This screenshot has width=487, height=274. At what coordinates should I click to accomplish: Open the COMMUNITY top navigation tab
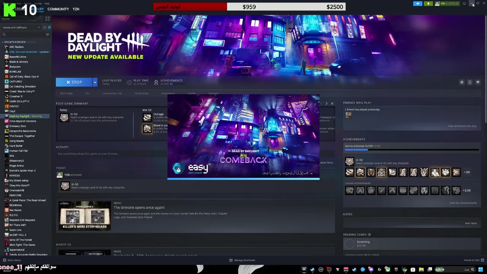tap(58, 9)
